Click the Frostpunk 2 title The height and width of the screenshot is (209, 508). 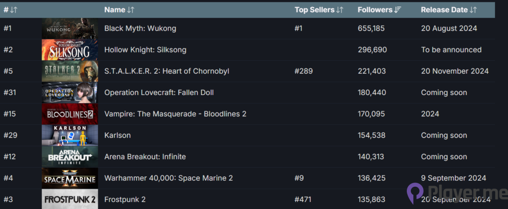click(x=125, y=199)
